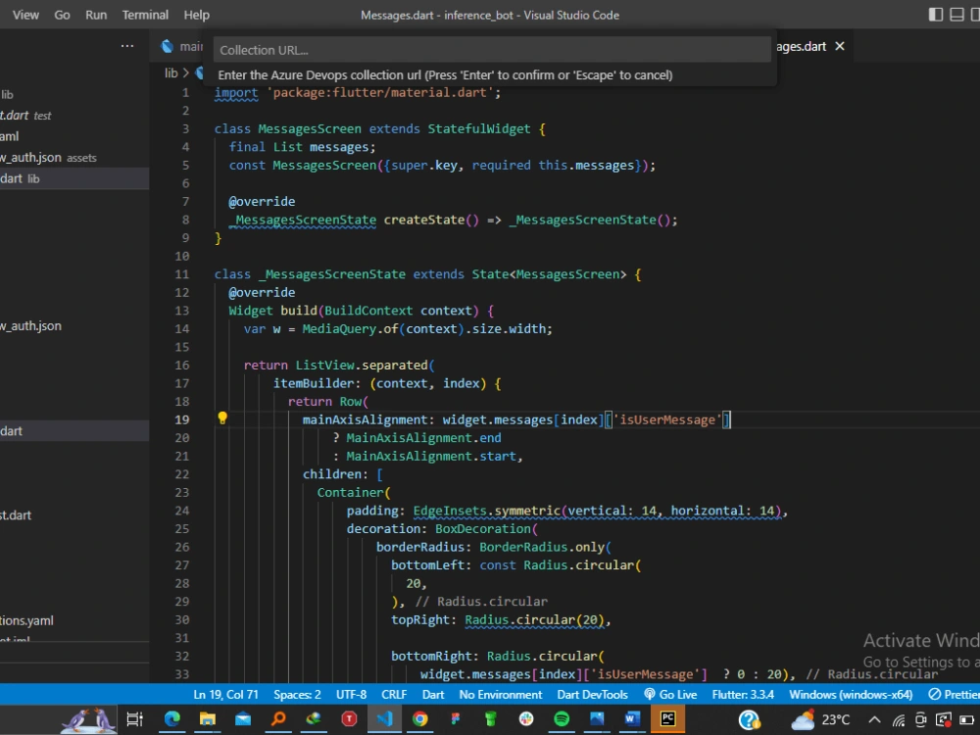The height and width of the screenshot is (735, 980).
Task: Open Task View on the taskbar
Action: [x=135, y=719]
